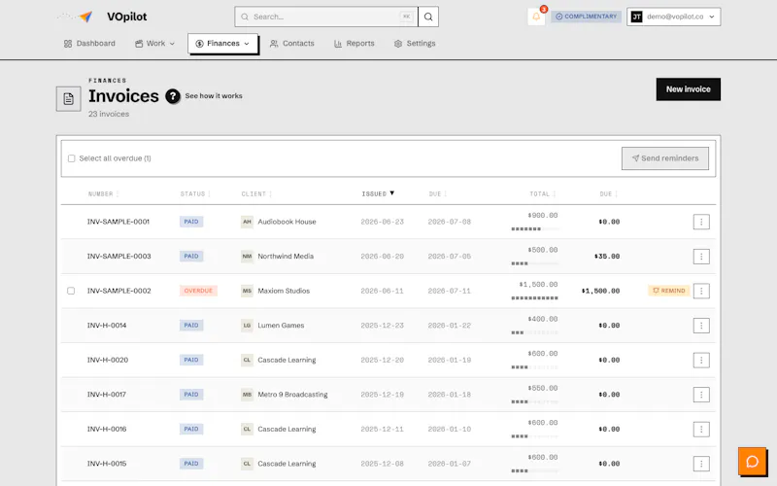Open the Reports page
Screen dimensions: 777x486
click(354, 44)
